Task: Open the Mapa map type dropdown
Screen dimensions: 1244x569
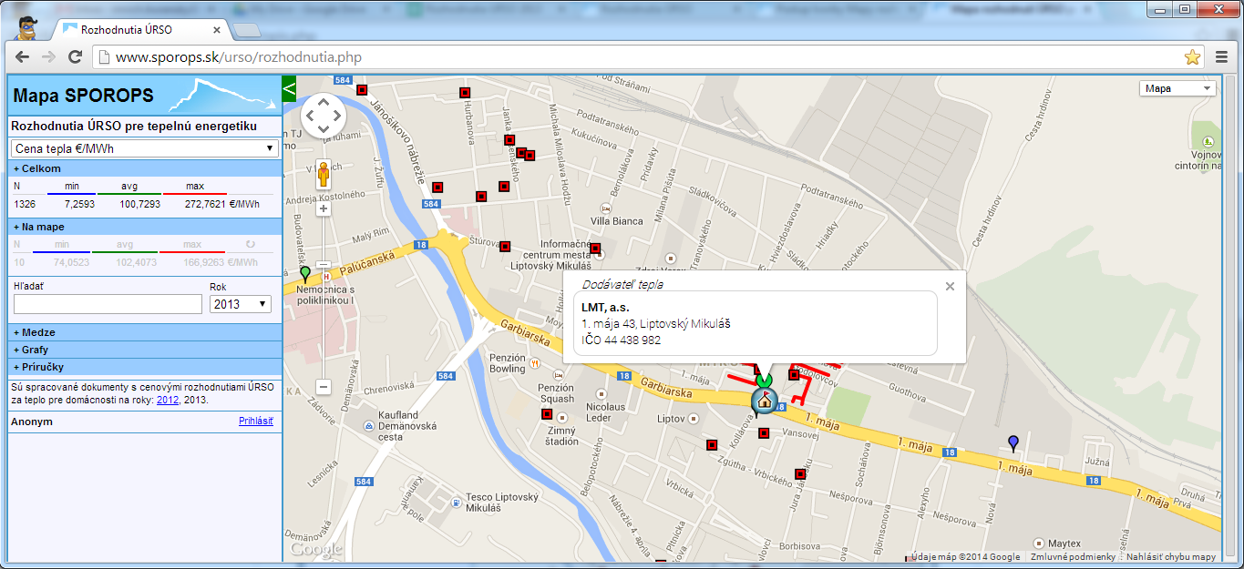Action: (x=1177, y=88)
